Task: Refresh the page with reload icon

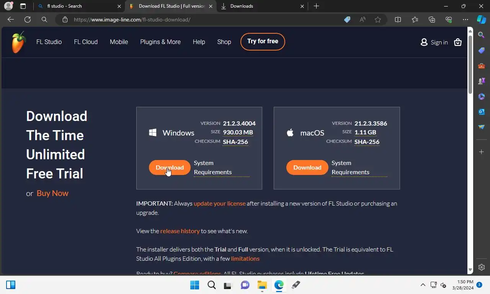Action: tap(28, 20)
